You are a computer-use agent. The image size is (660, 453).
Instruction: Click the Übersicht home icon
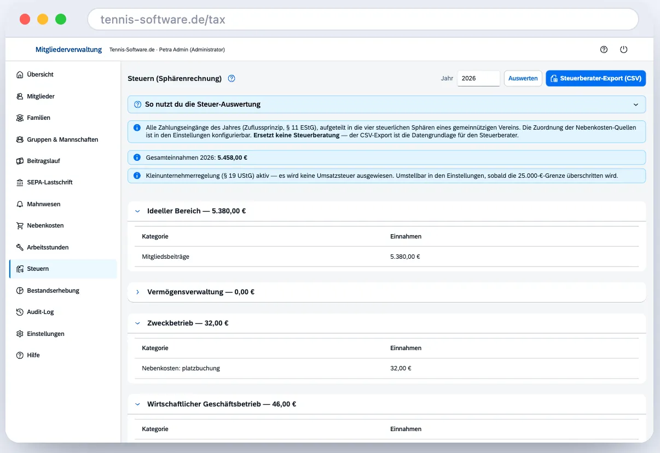coord(20,74)
